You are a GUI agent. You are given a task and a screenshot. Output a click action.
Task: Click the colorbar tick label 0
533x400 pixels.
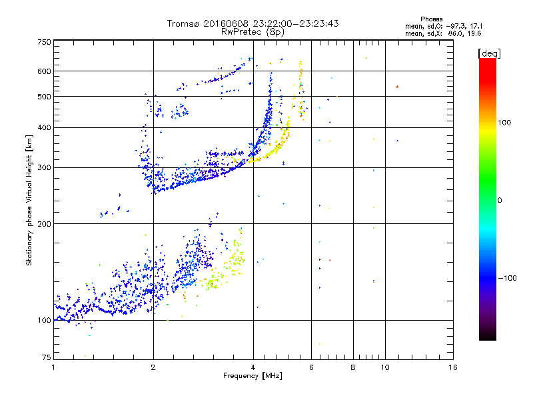(x=500, y=201)
